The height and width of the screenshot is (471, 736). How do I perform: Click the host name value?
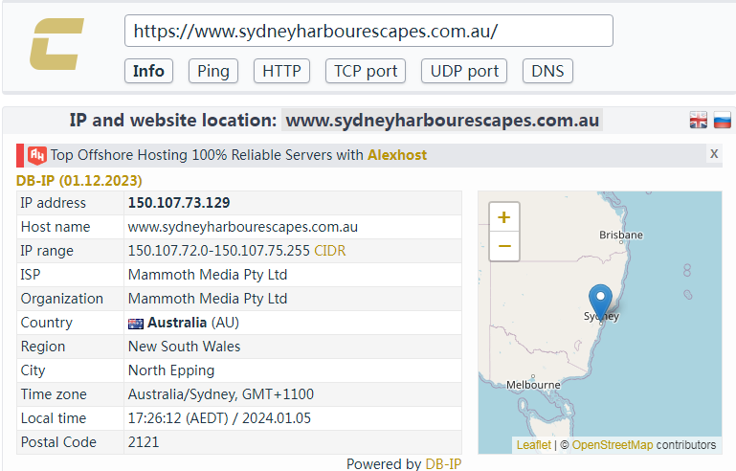point(243,227)
